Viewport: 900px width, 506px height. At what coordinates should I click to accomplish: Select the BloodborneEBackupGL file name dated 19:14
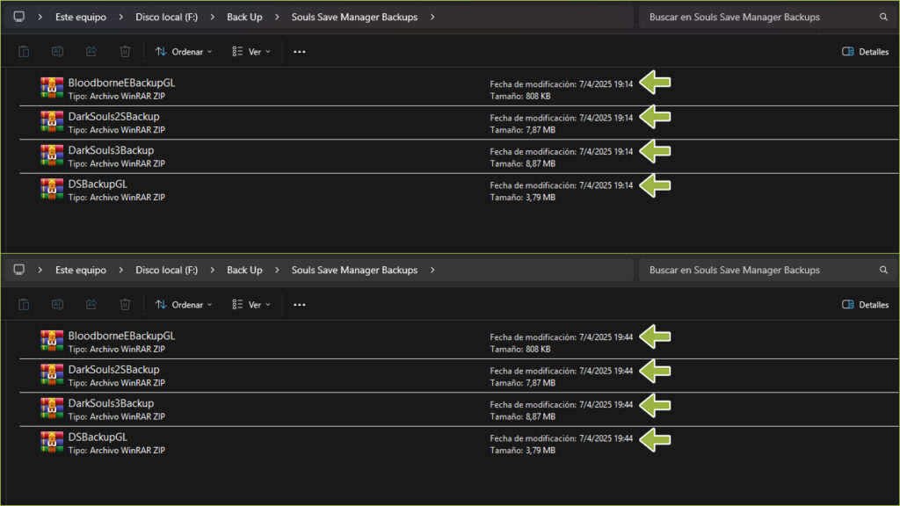click(121, 83)
